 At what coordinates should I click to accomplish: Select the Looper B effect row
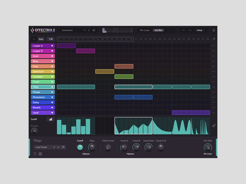click(x=43, y=51)
